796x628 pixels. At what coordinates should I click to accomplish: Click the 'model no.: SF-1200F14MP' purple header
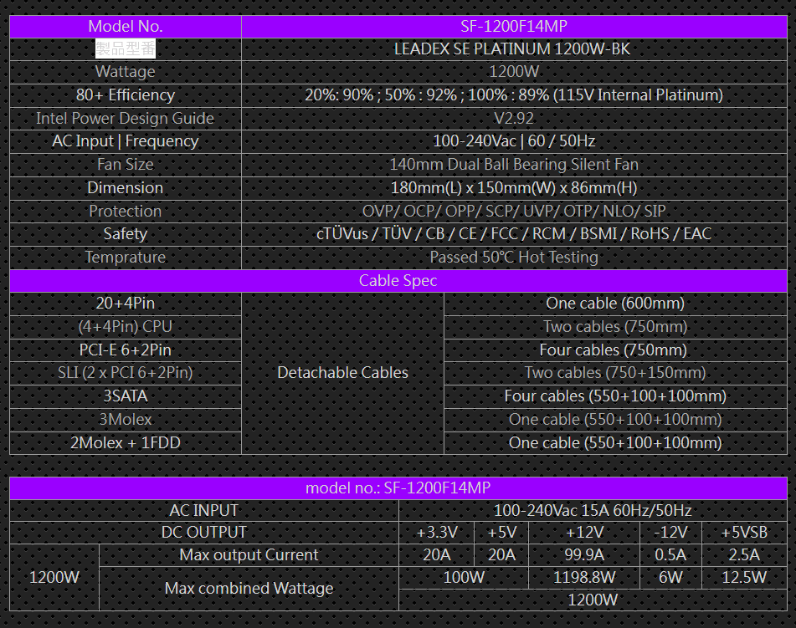[398, 488]
